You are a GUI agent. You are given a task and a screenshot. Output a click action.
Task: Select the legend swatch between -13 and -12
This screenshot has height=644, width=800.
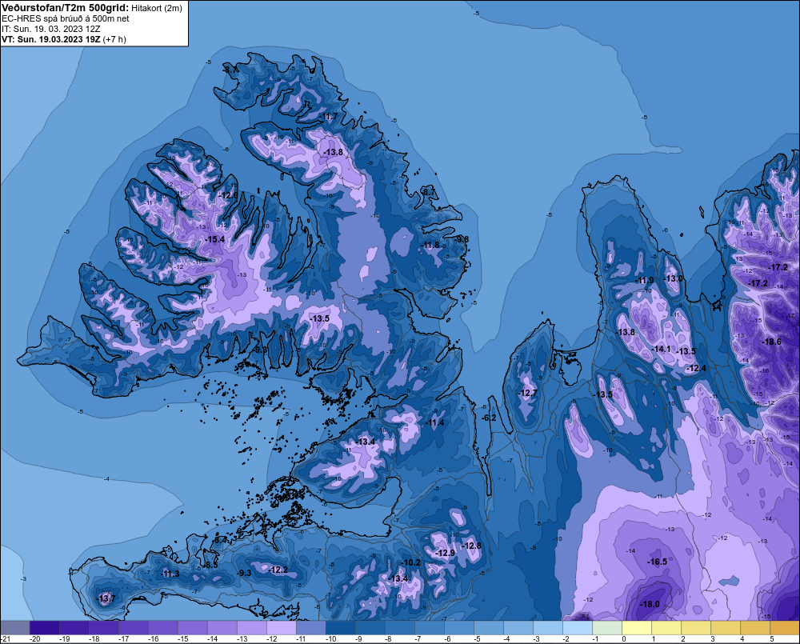pos(252,628)
